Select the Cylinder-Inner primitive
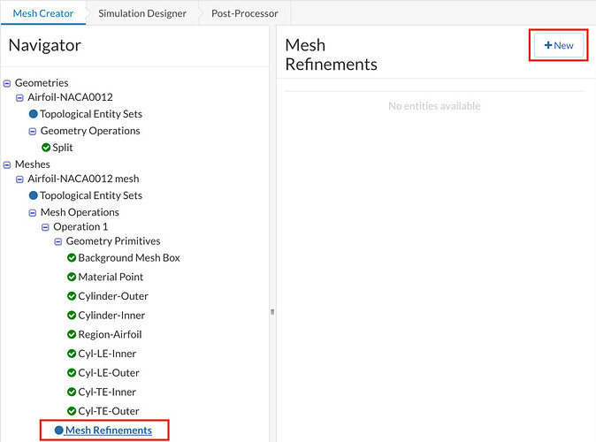 [x=112, y=316]
